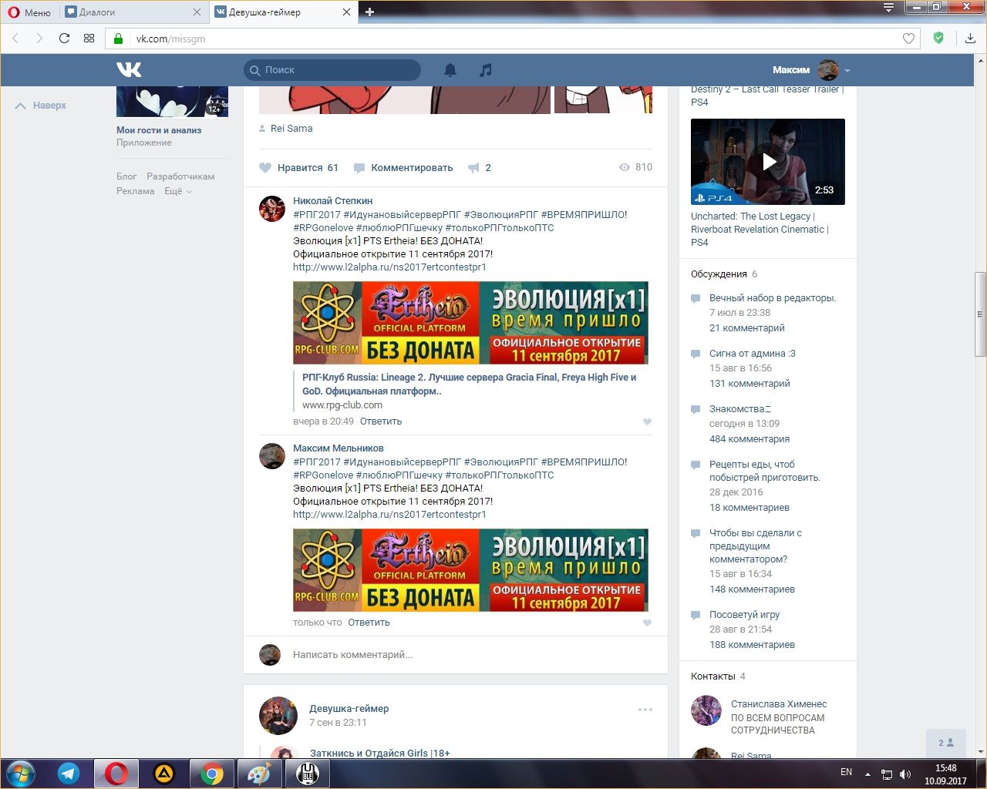Open Девушка-геймер post author link
This screenshot has width=987, height=789.
tap(349, 709)
